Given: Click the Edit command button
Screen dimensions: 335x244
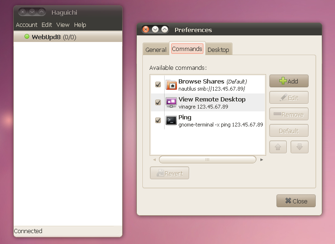Looking at the screenshot, I should coord(289,98).
